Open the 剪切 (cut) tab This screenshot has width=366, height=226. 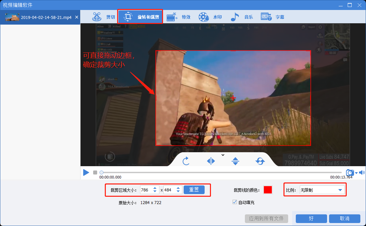tap(103, 17)
